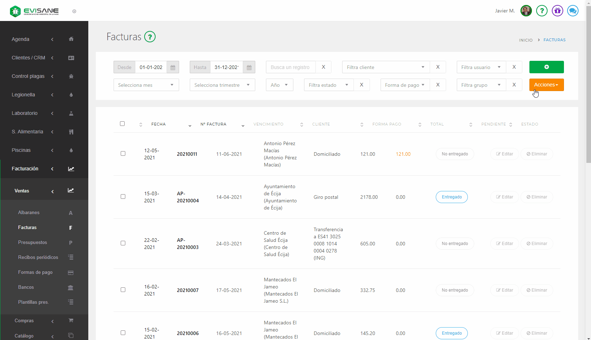
Task: Click the green help icon beside Facturas title
Action: tap(150, 37)
